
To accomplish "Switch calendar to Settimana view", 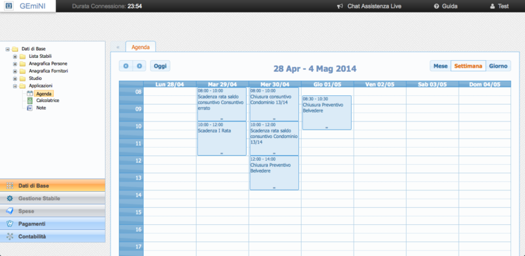I will click(468, 66).
